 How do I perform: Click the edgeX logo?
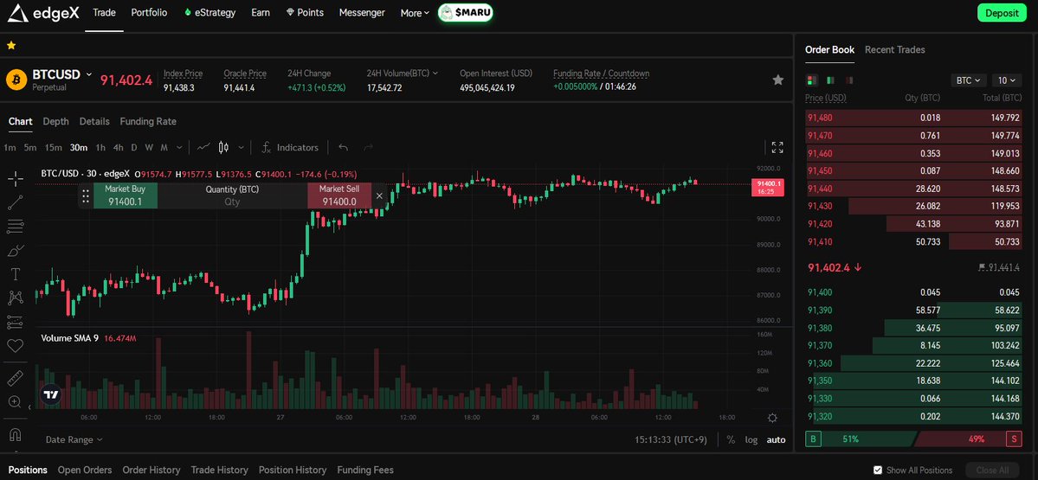click(x=42, y=13)
